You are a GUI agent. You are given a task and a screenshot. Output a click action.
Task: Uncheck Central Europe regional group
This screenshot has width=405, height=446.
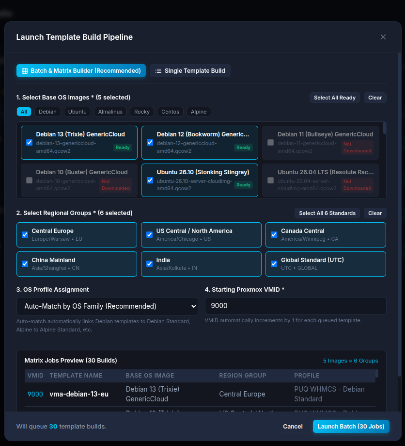25,235
